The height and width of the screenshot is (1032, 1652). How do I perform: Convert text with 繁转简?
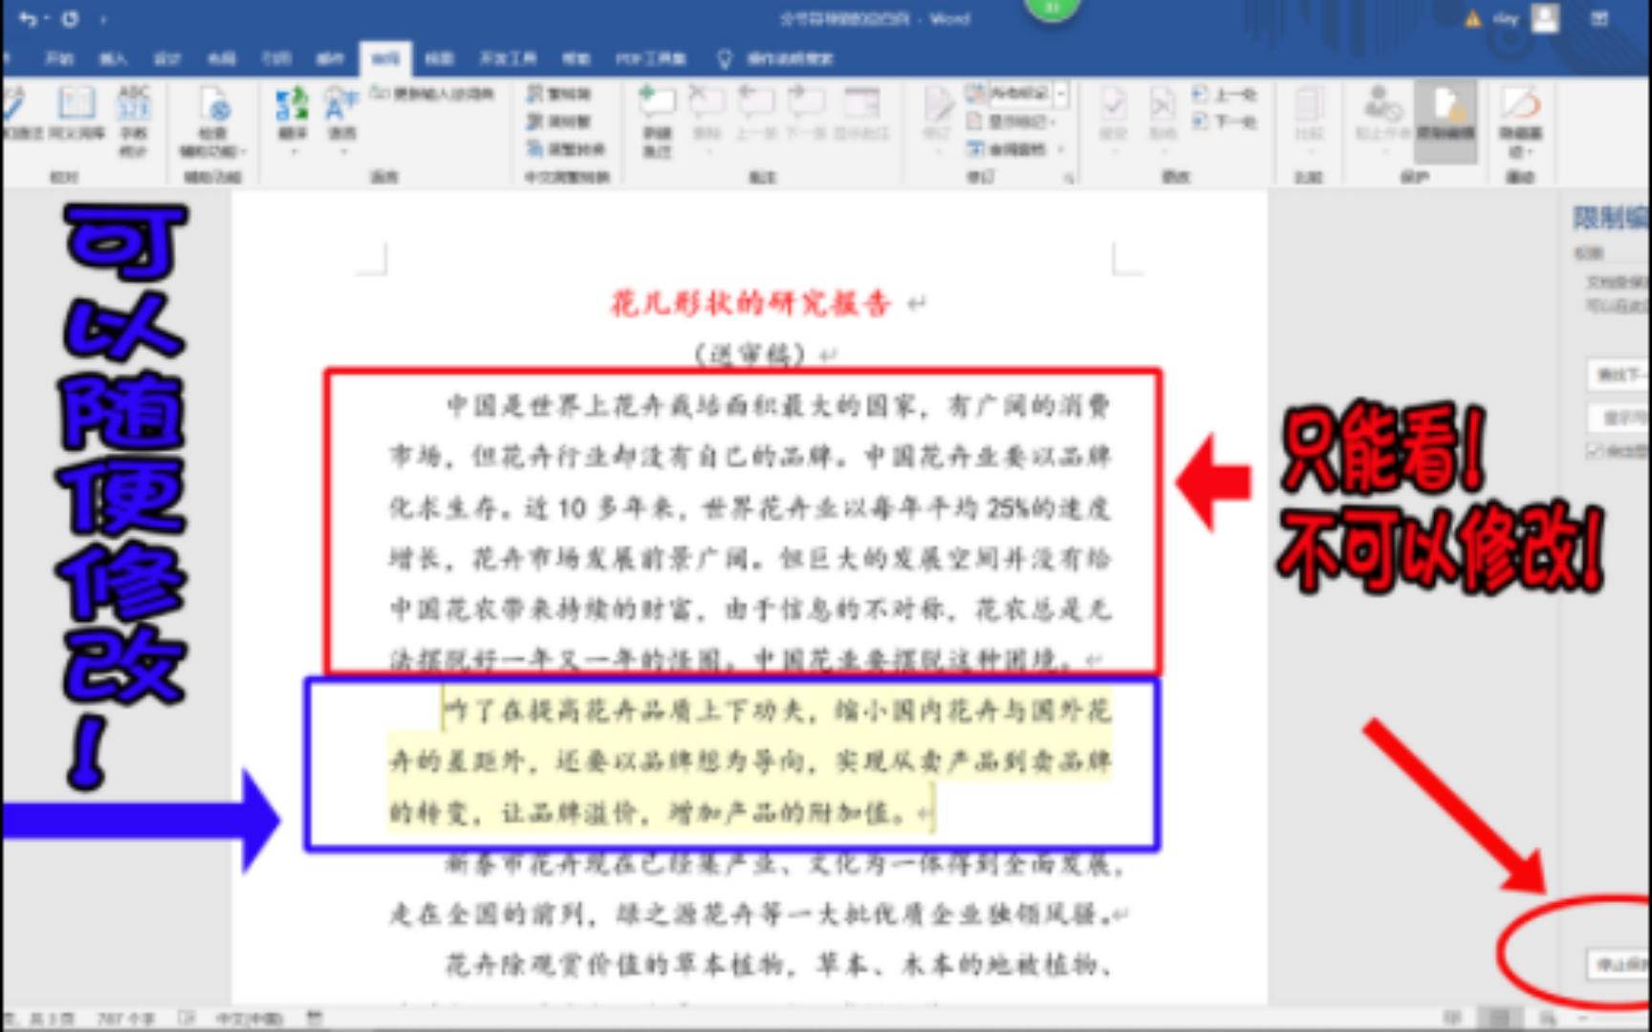point(559,94)
